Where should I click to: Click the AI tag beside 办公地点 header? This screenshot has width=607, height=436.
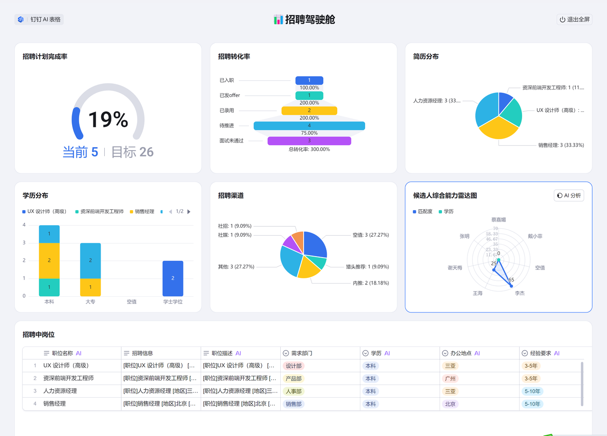click(477, 353)
